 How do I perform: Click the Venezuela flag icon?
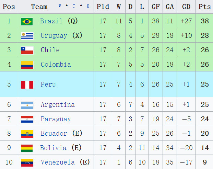[x=27, y=163]
